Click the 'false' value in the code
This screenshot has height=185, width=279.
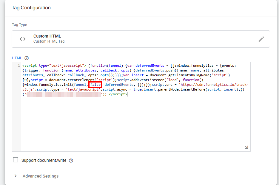tap(95, 85)
